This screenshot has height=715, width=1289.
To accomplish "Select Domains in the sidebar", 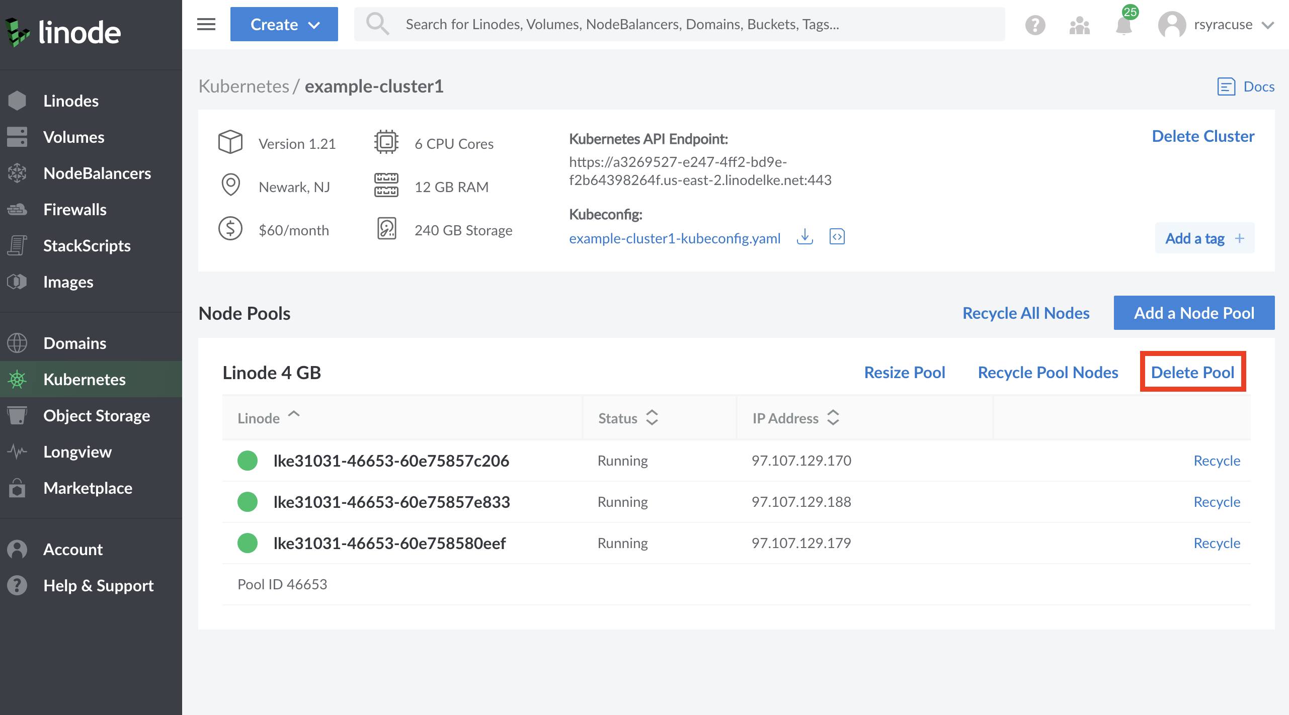I will click(74, 342).
